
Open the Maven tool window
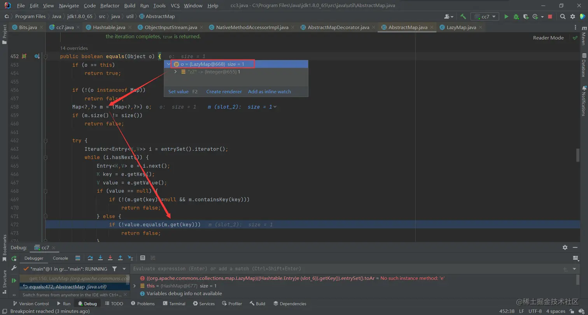pyautogui.click(x=583, y=35)
